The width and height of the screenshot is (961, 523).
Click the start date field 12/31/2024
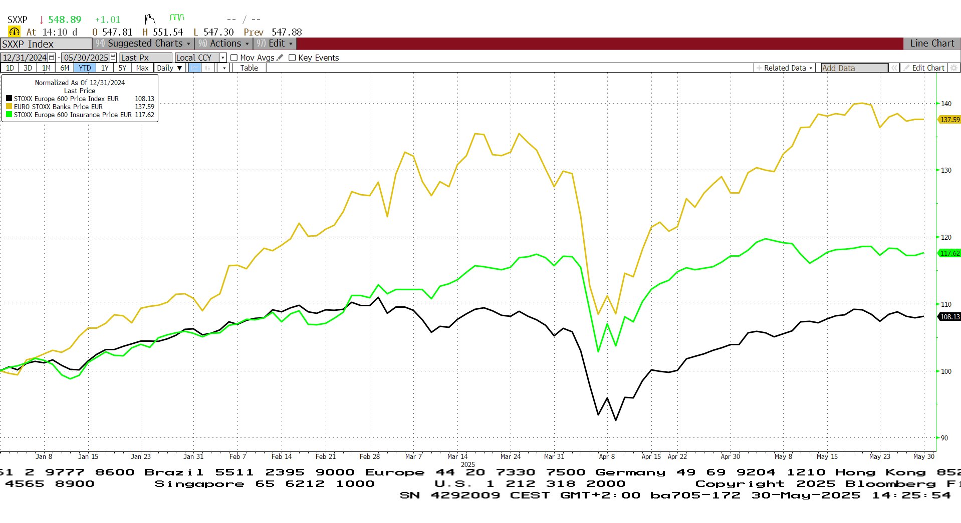point(25,58)
